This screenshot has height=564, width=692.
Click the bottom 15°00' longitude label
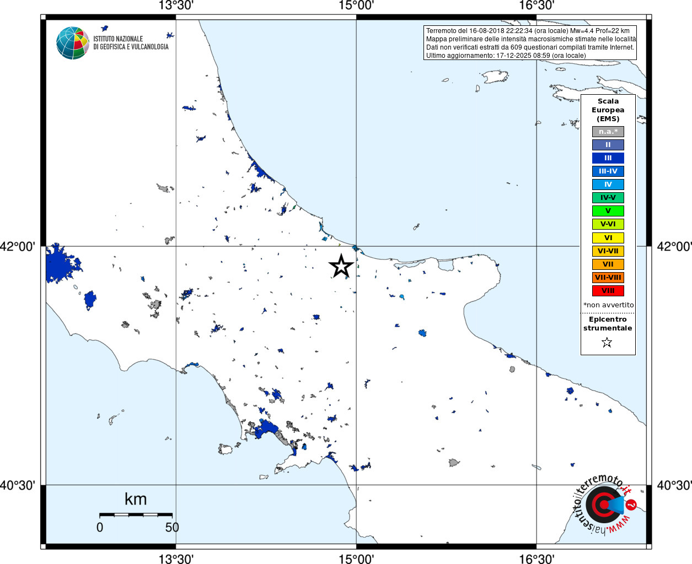point(356,559)
